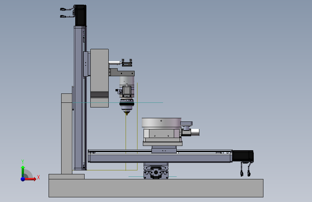Select the pointed nozzle tip of the head

(x=127, y=113)
